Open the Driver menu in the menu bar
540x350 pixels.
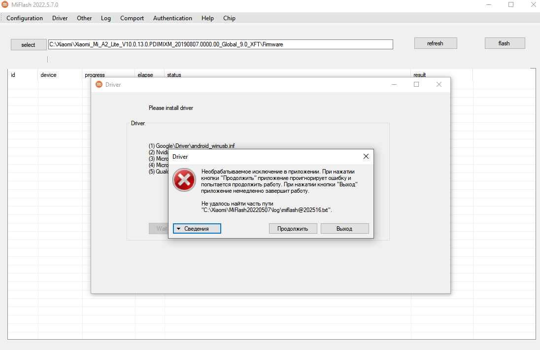pyautogui.click(x=60, y=18)
